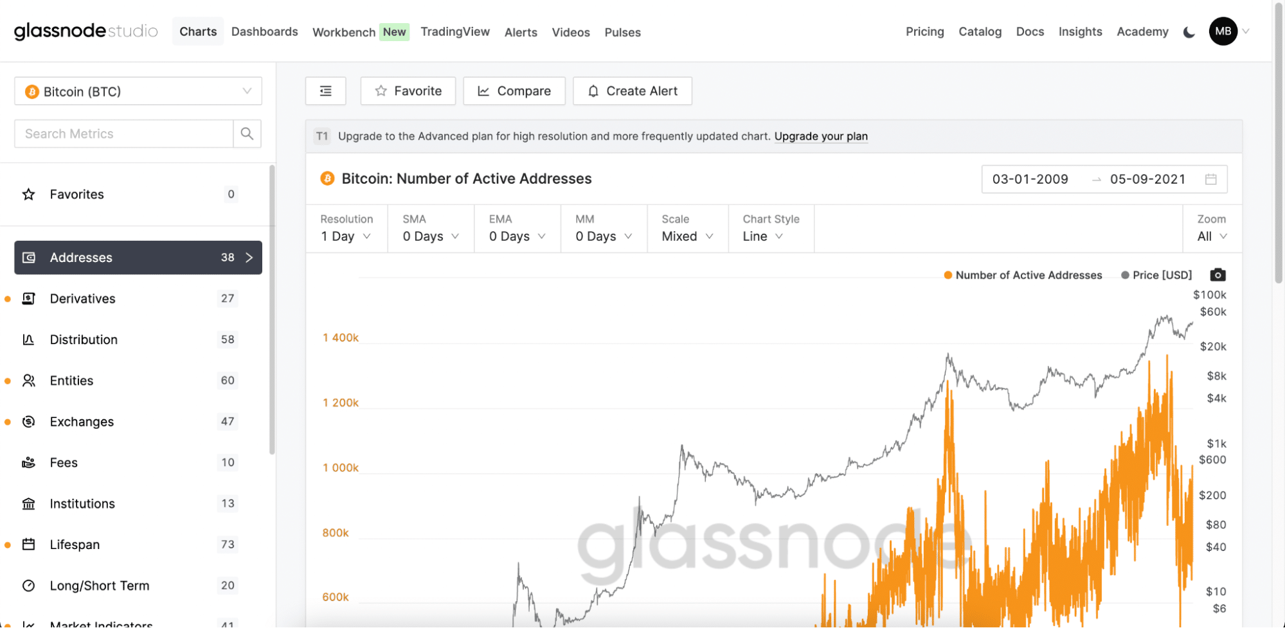Click into the Search Metrics field
The image size is (1285, 628).
click(123, 134)
